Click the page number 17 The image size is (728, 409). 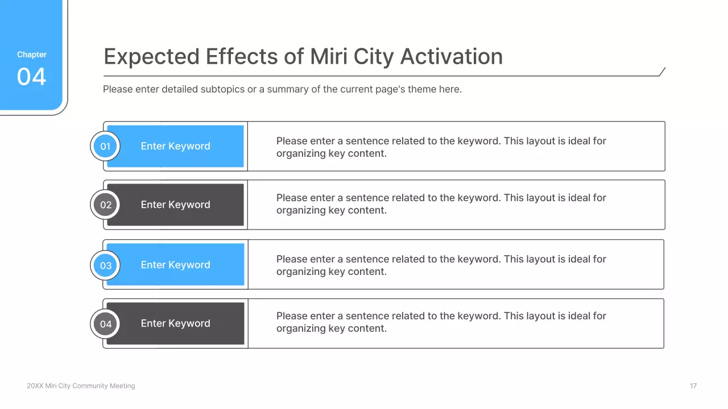pos(693,386)
